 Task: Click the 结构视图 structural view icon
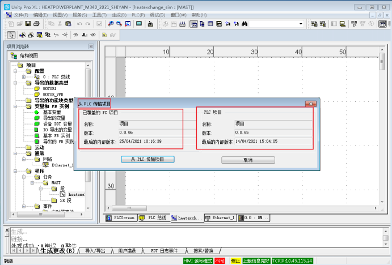pos(14,55)
